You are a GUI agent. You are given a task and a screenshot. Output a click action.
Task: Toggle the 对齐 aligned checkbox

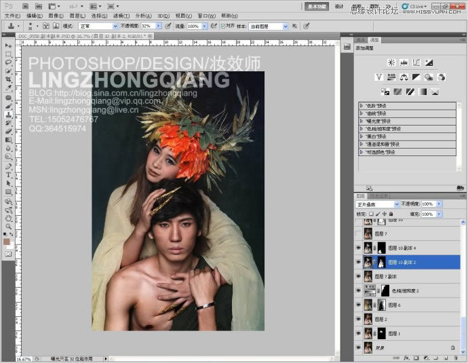point(222,26)
